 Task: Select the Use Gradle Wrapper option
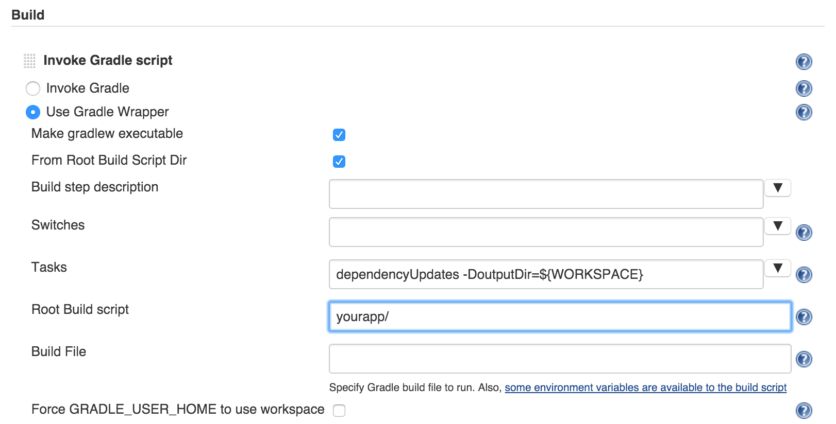pos(33,112)
